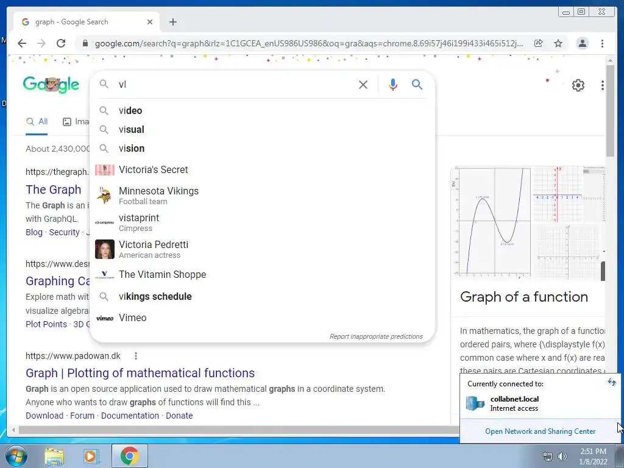Click Report inappropriate predictions
The height and width of the screenshot is (468, 624).
coord(376,336)
